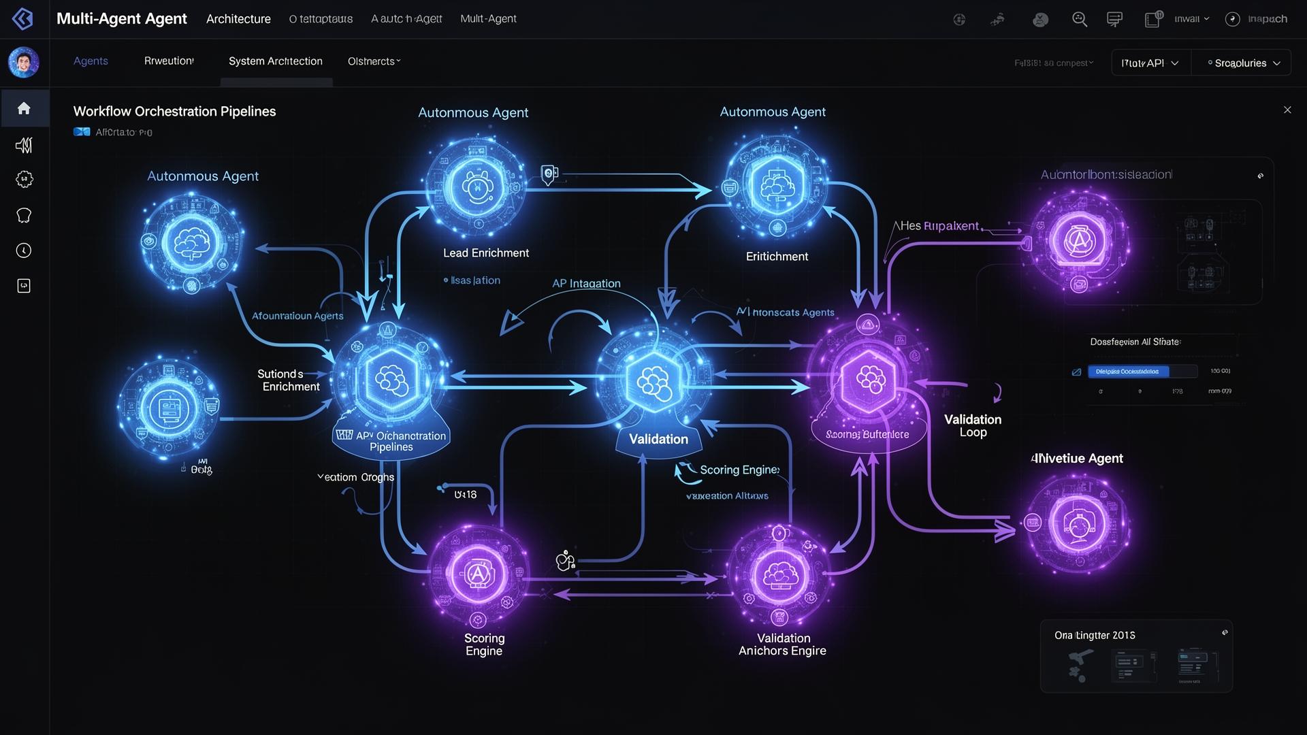Select the Scoring Engine purple node

pyautogui.click(x=478, y=575)
